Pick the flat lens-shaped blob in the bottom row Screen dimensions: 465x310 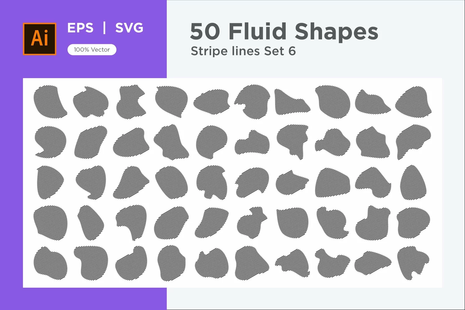(x=373, y=263)
